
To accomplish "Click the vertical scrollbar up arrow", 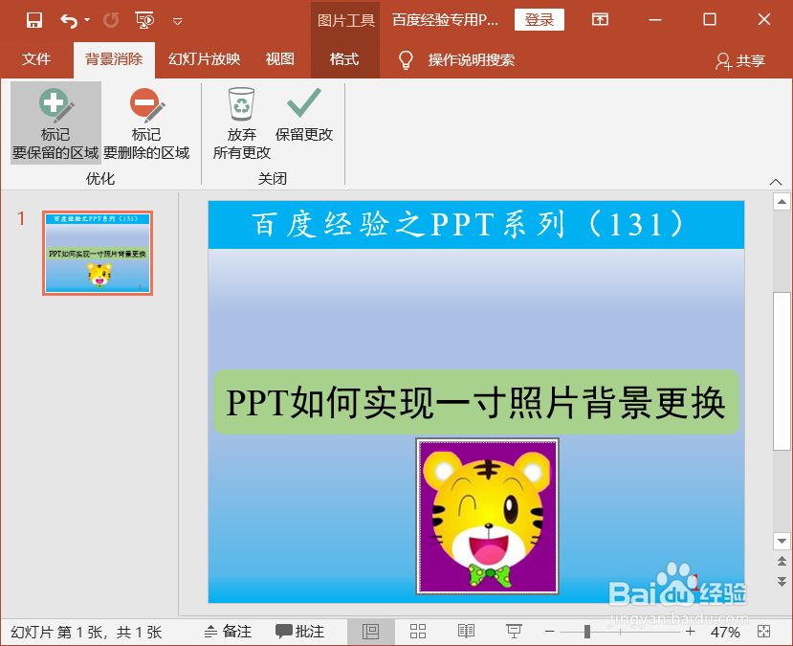I will point(782,202).
